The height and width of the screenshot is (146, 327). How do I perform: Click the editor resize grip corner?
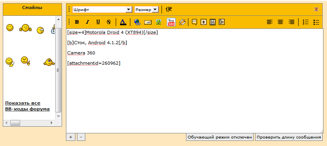321,131
